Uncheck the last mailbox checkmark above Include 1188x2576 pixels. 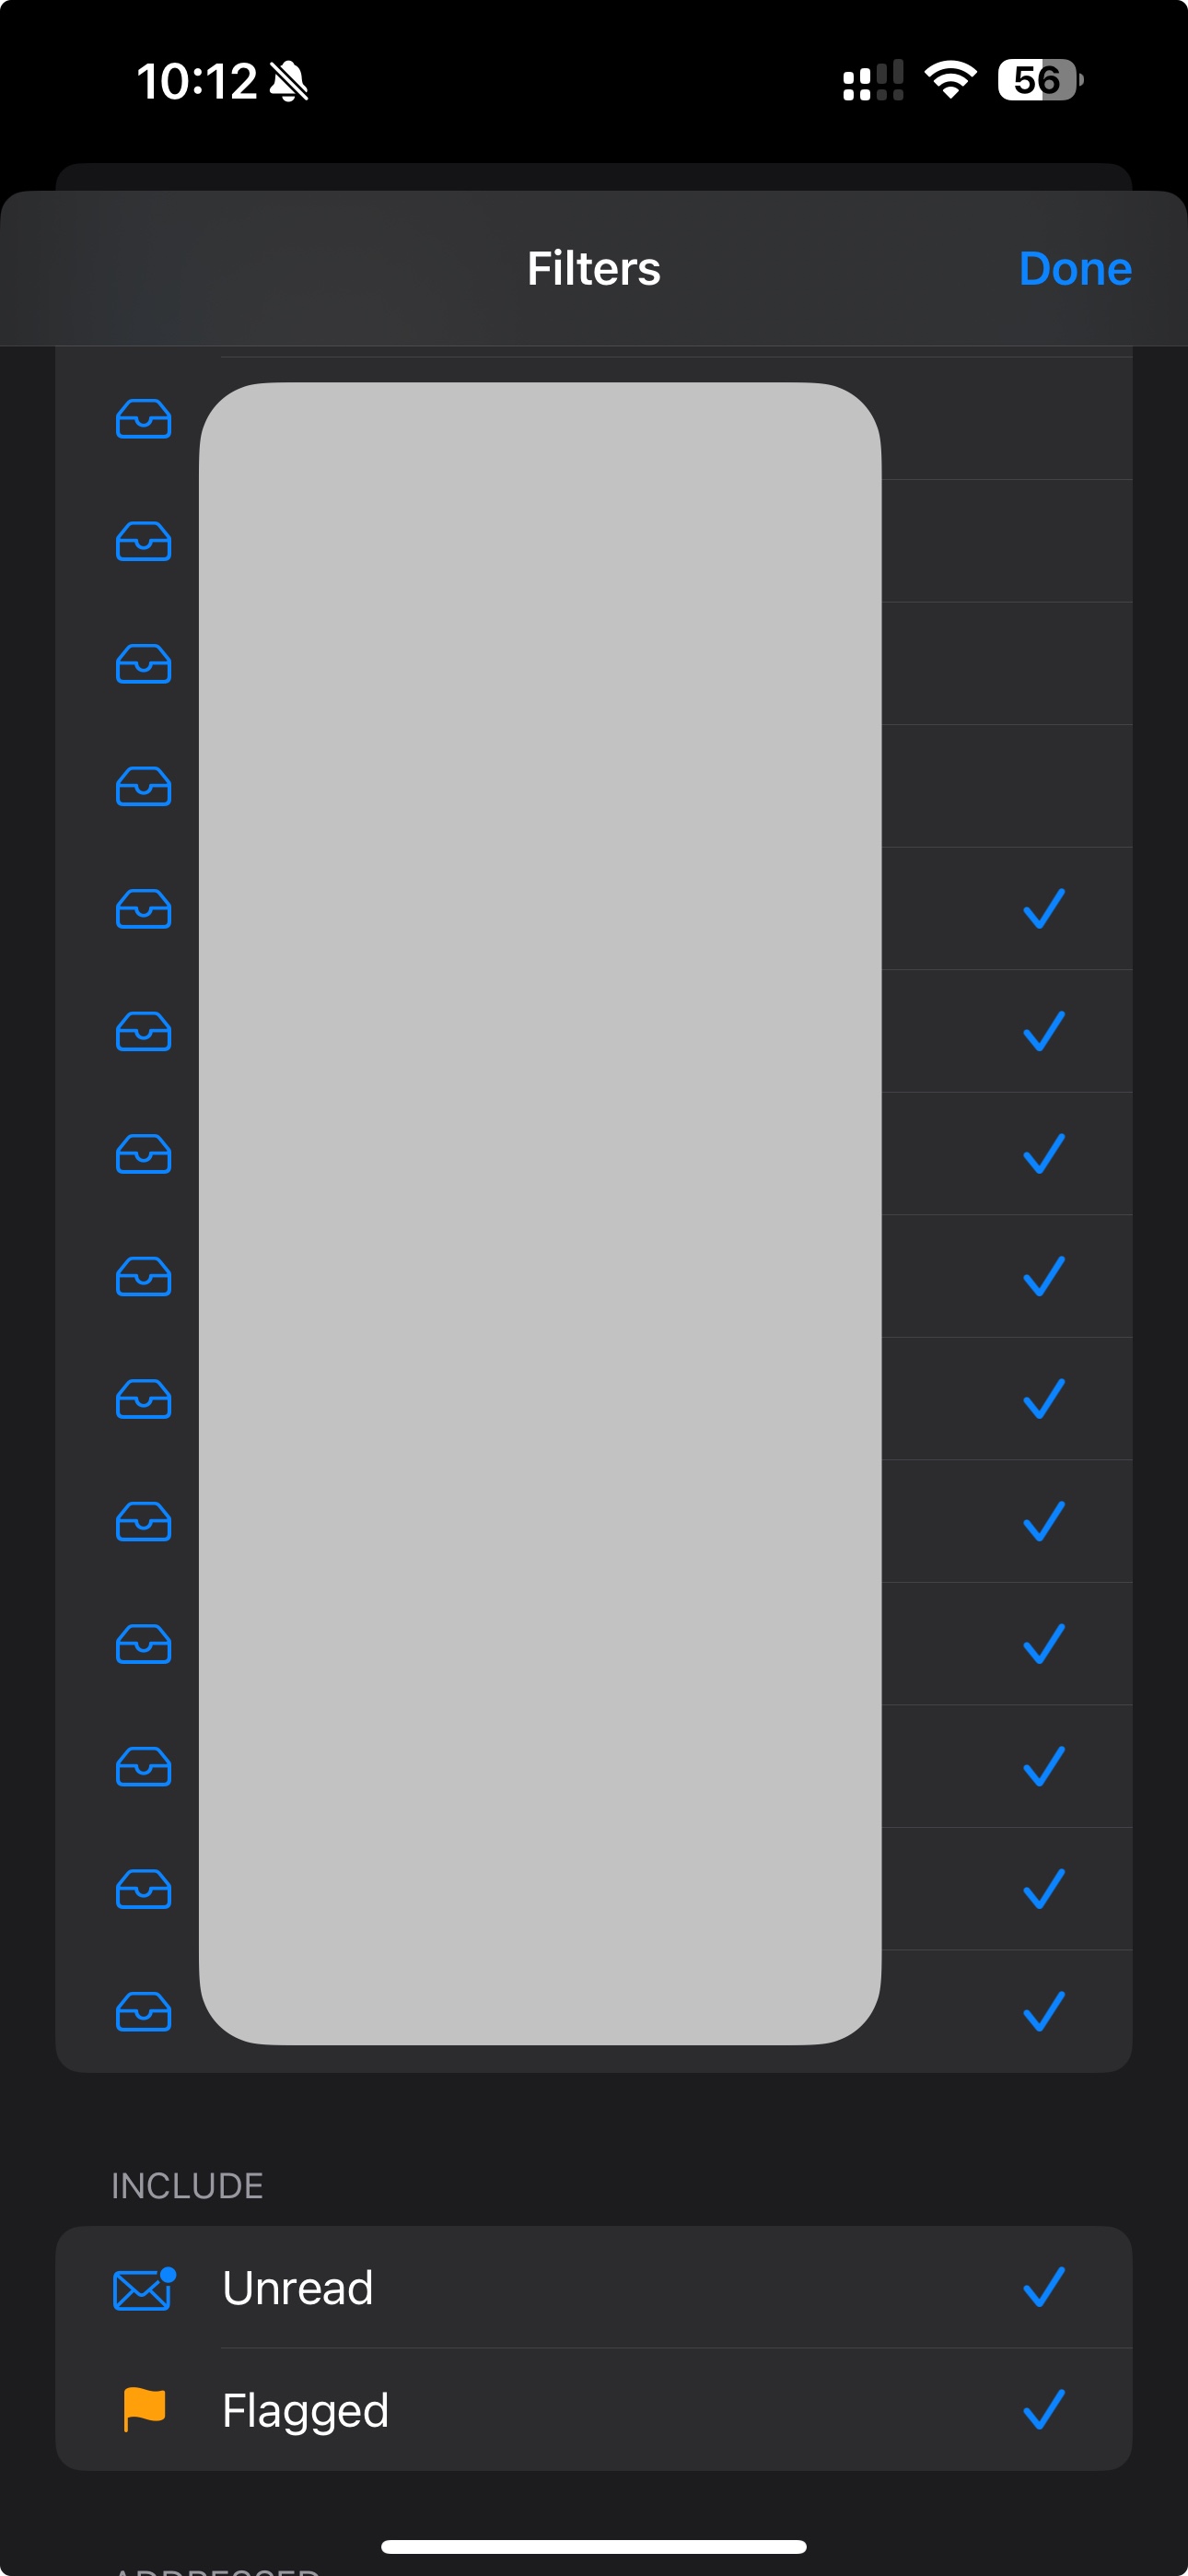1044,2011
